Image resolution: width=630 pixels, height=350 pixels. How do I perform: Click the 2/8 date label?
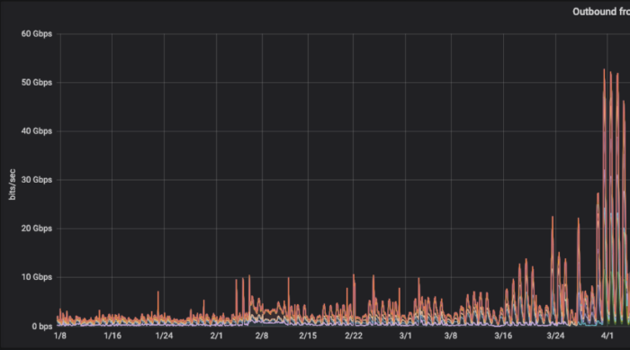click(x=262, y=336)
